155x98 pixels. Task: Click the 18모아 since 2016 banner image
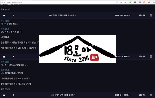pyautogui.click(x=78, y=49)
